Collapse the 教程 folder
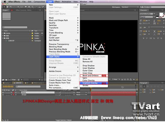 pos(3,38)
